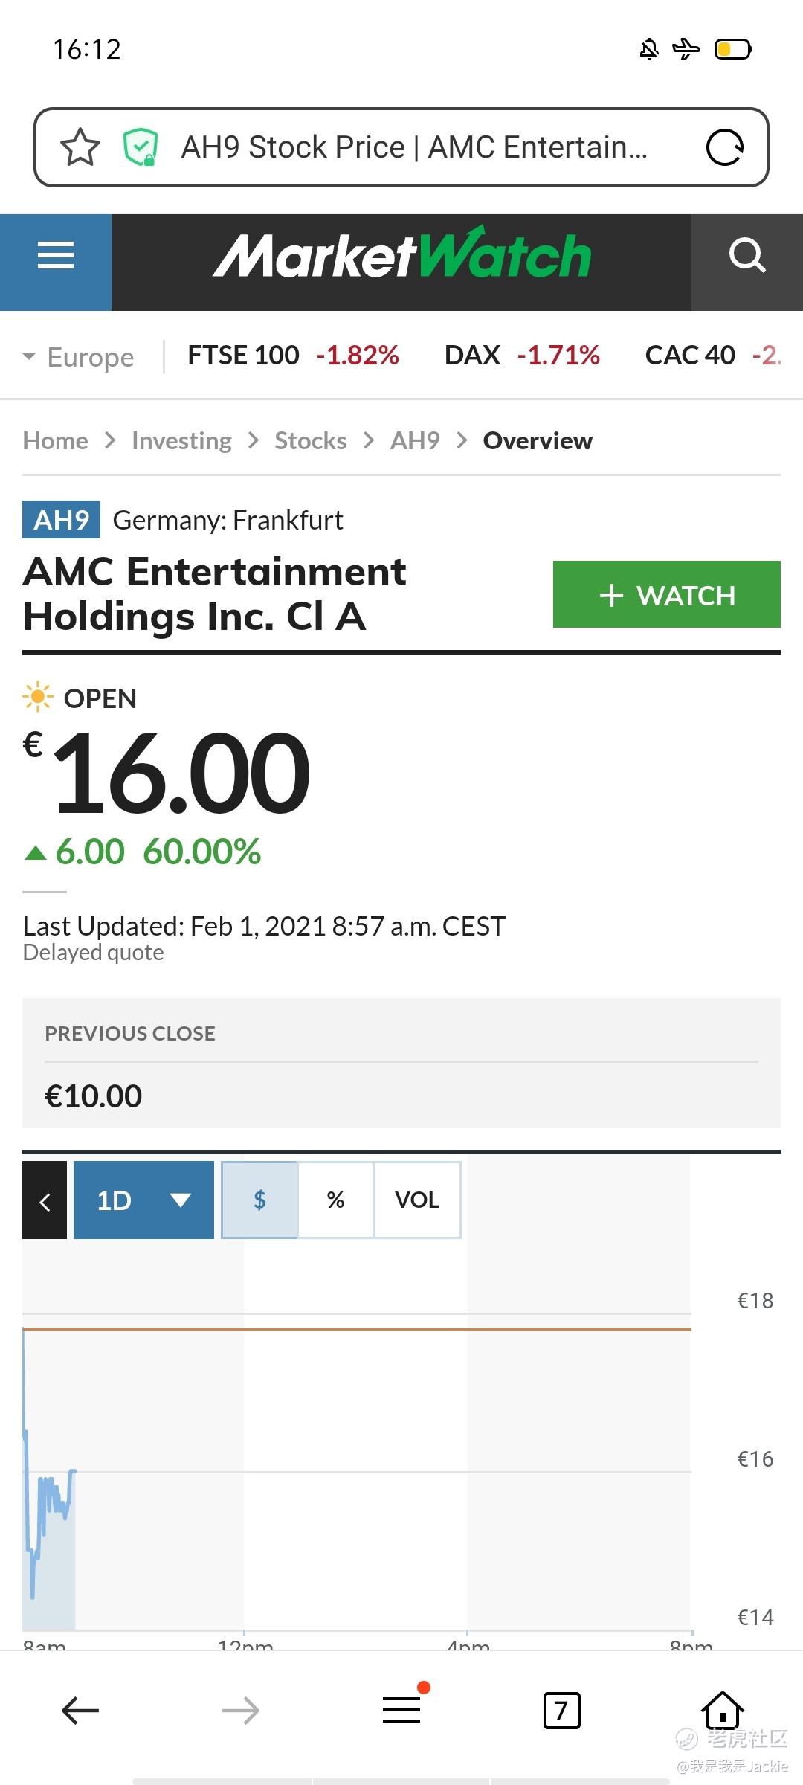Open the tabs switcher showing 7

562,1711
